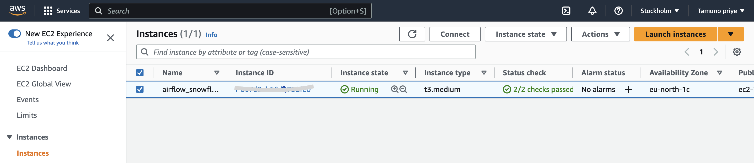
Task: Open EC2 Dashboard in sidebar
Action: (42, 68)
